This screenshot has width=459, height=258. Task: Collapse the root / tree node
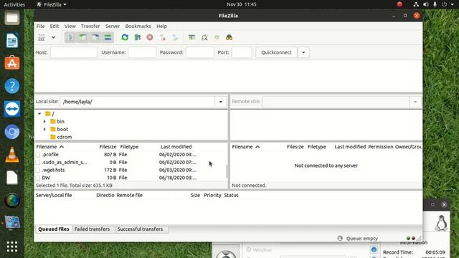[39, 113]
